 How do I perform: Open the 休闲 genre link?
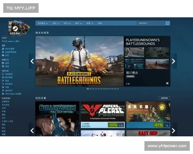point(4,108)
